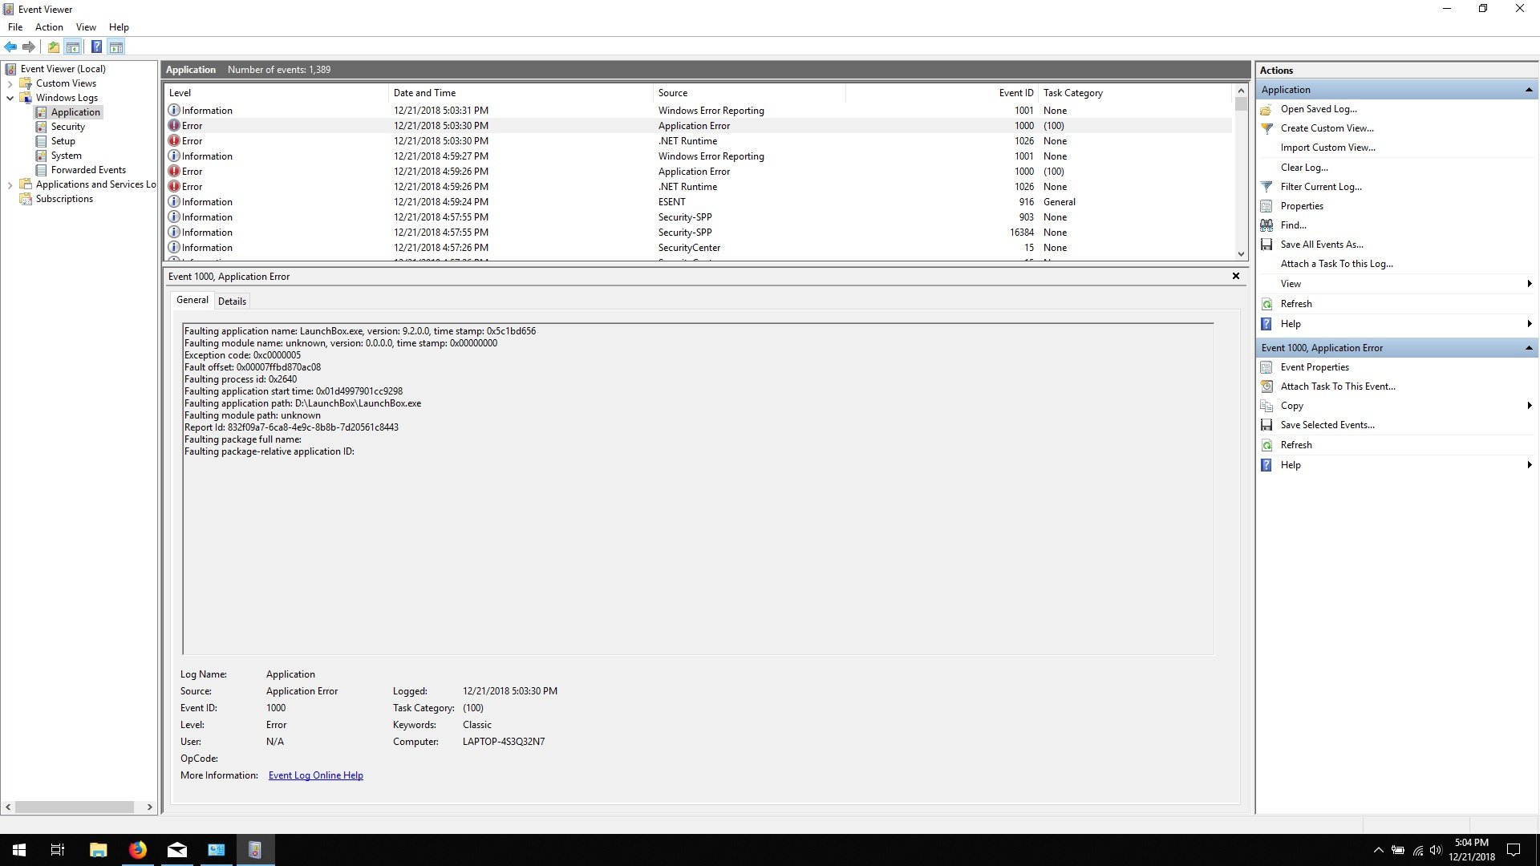Click Refresh icon under Application section
Image resolution: width=1540 pixels, height=866 pixels.
[1266, 304]
